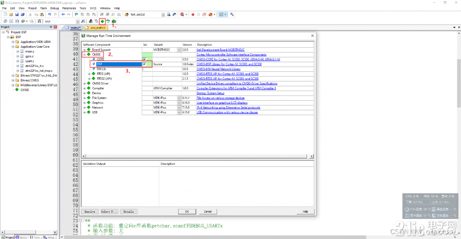Screen dimensions: 461x239
Task: Select usart.c in Project tree
Action: pyautogui.click(x=29, y=61)
